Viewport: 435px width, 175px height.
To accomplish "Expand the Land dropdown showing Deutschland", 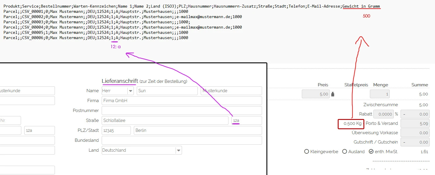I will 178,150.
